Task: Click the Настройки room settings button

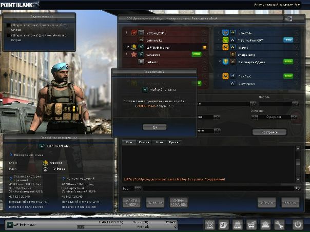Action: point(269,132)
